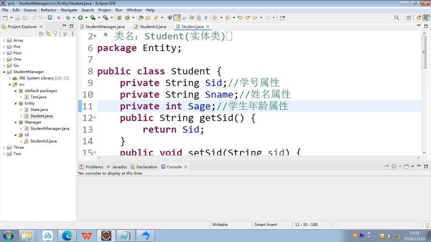Click the Pin Editor icon
The height and width of the screenshot is (242, 431).
coord(282,18)
